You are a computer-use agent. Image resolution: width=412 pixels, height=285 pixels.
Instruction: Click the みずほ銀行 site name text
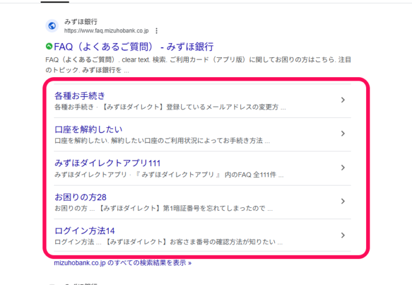point(81,22)
